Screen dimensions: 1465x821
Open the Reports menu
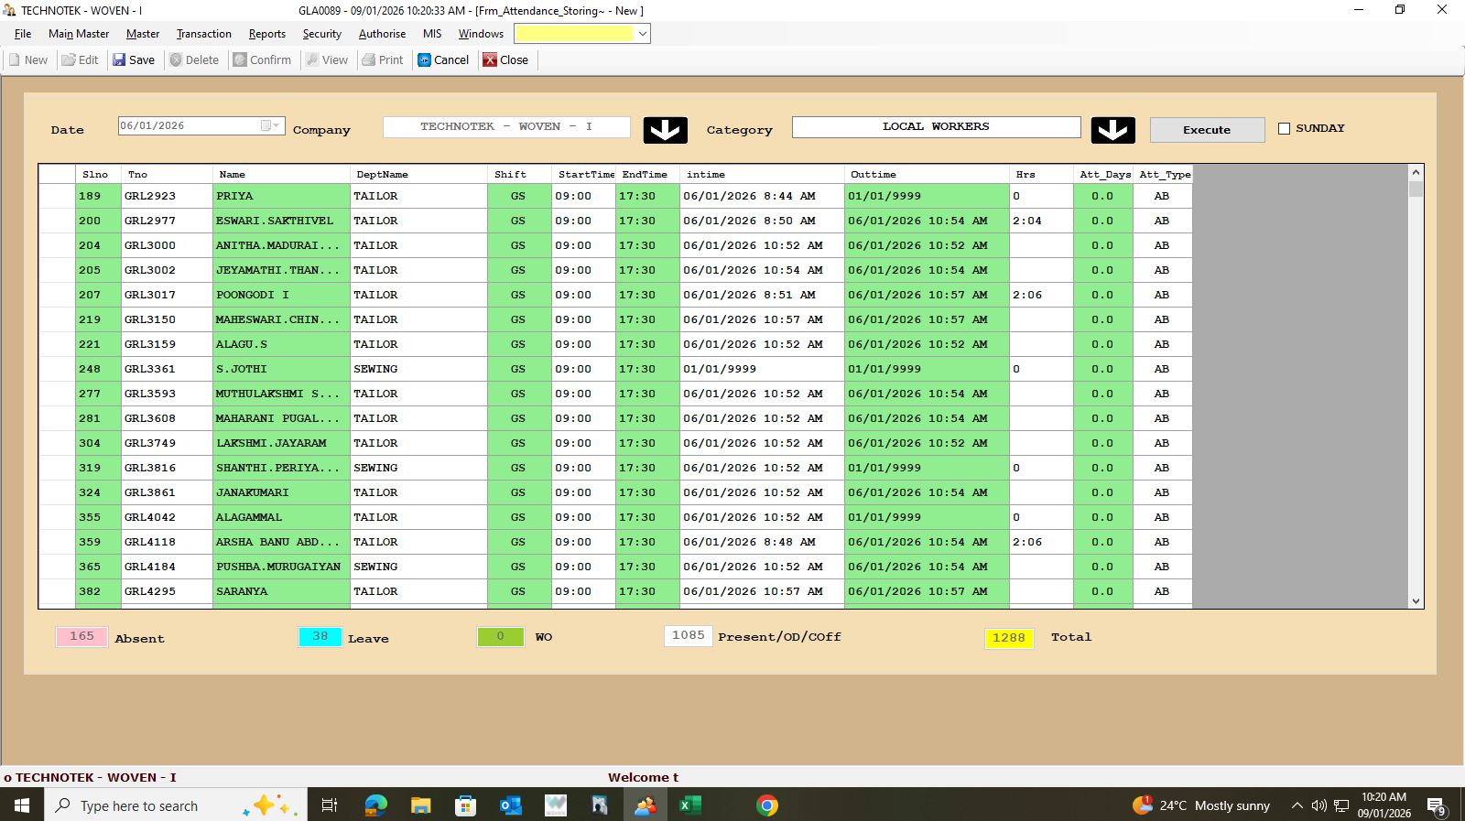266,34
